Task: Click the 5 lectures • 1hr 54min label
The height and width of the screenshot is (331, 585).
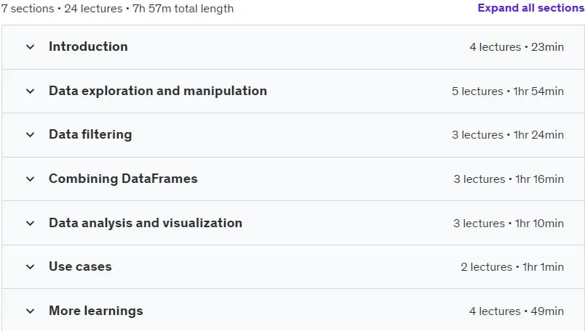Action: point(508,91)
